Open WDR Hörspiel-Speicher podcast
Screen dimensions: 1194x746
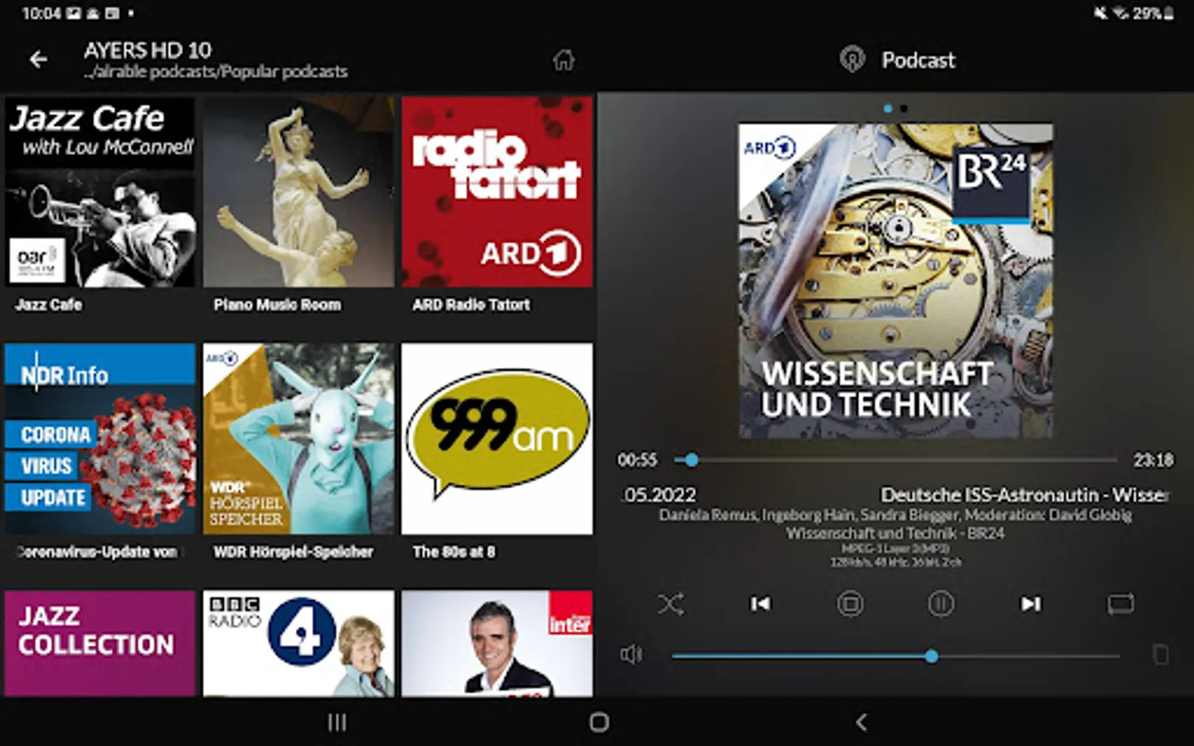coord(298,438)
